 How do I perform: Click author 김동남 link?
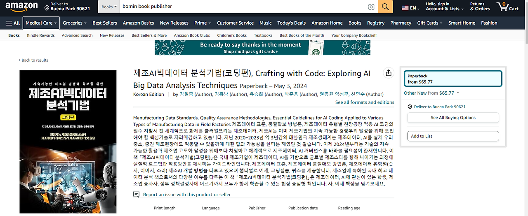[221, 94]
